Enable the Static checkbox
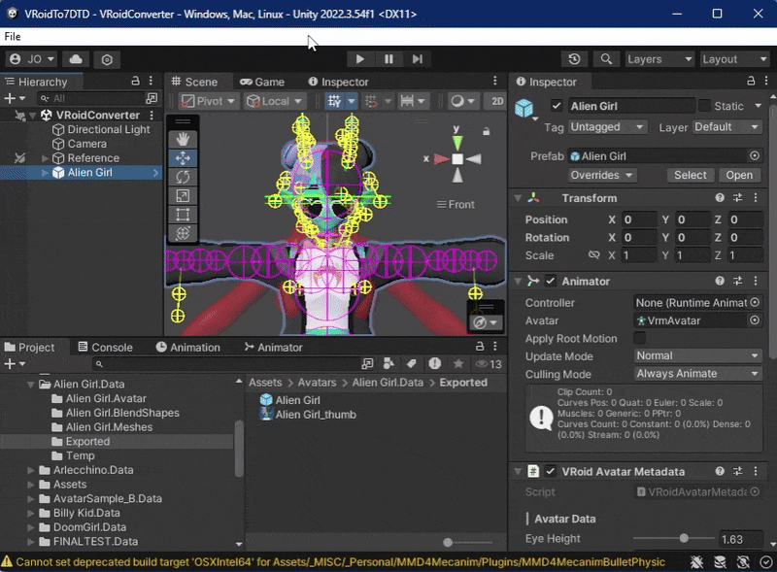 [x=704, y=106]
